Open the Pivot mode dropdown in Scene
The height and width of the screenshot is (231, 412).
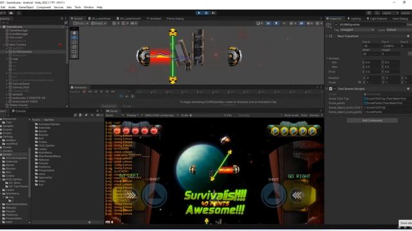tap(80, 23)
